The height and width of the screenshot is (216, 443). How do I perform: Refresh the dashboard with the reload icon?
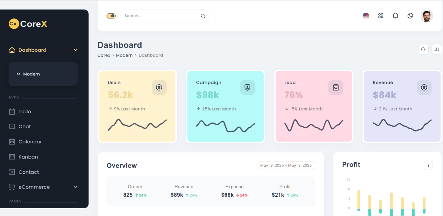coord(423,49)
